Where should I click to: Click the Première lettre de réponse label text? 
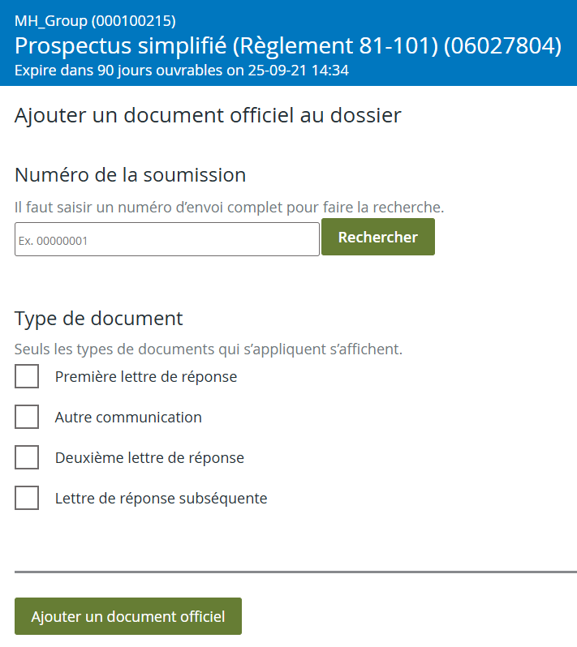pos(146,377)
